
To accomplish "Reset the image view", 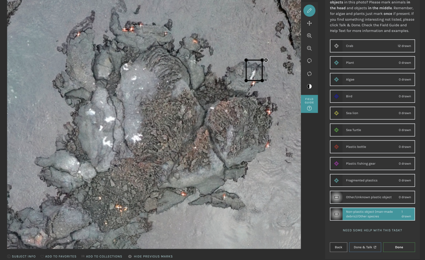I will [x=309, y=74].
